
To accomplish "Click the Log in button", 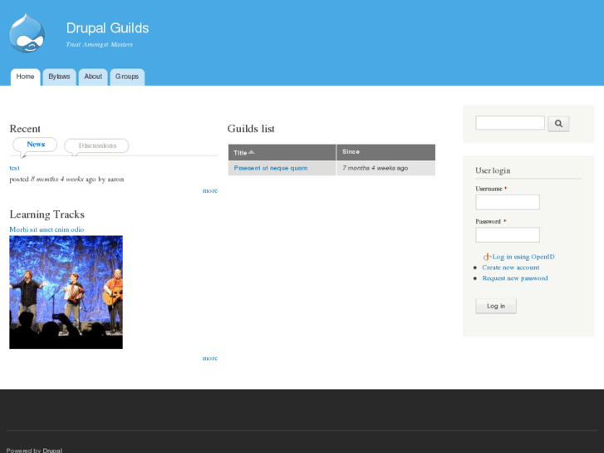I will coord(496,306).
